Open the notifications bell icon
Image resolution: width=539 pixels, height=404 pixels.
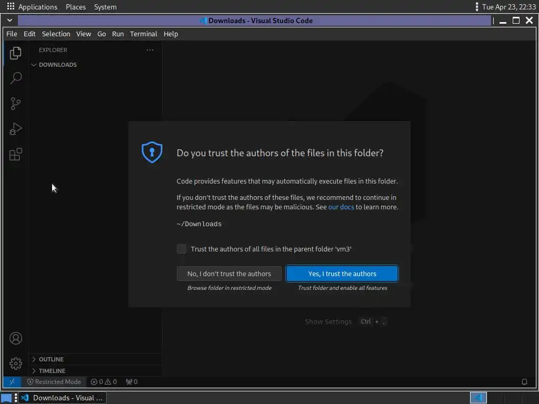click(x=524, y=382)
